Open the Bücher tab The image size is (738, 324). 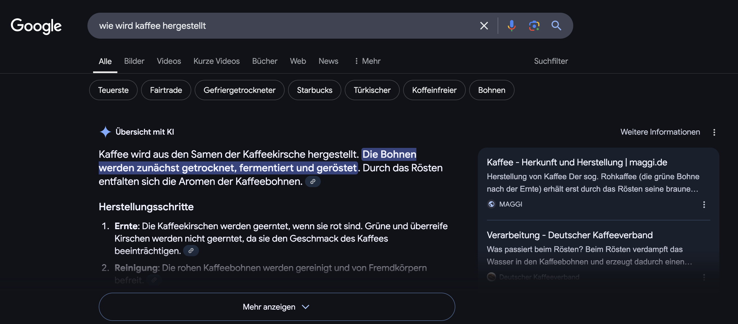[x=265, y=61]
